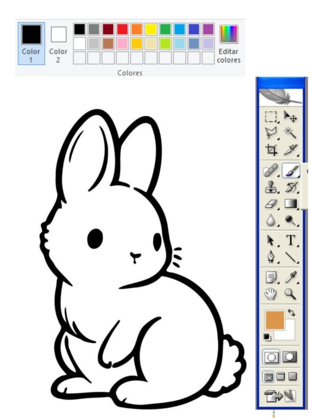Click the feather logo at toolbox top
The width and height of the screenshot is (313, 418).
point(280,97)
